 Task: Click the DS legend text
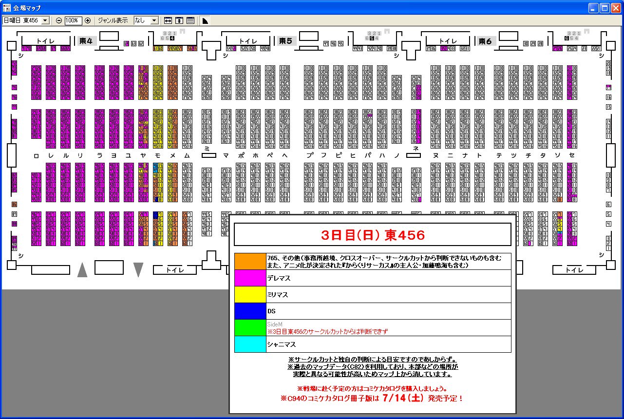271,311
